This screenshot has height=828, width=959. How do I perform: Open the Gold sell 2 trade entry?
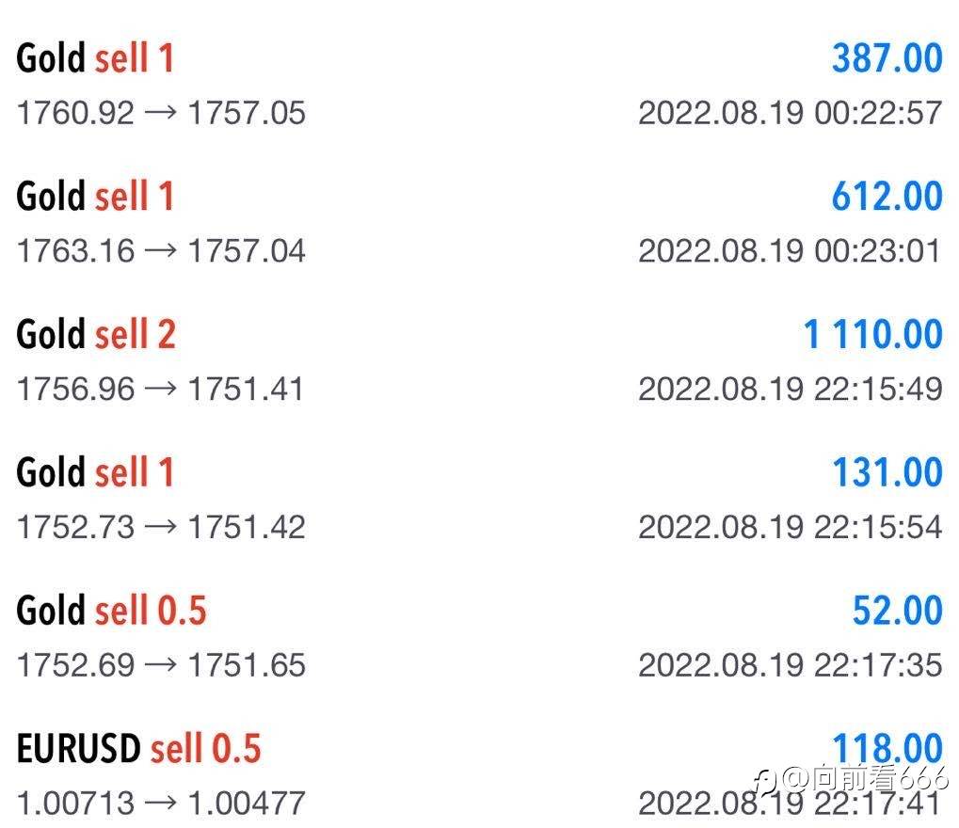coord(480,360)
